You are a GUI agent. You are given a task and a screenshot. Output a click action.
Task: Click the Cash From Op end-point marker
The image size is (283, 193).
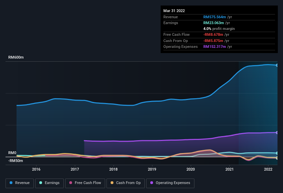277,158
